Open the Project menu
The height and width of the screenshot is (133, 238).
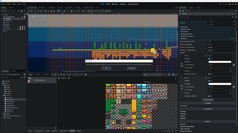(8, 4)
